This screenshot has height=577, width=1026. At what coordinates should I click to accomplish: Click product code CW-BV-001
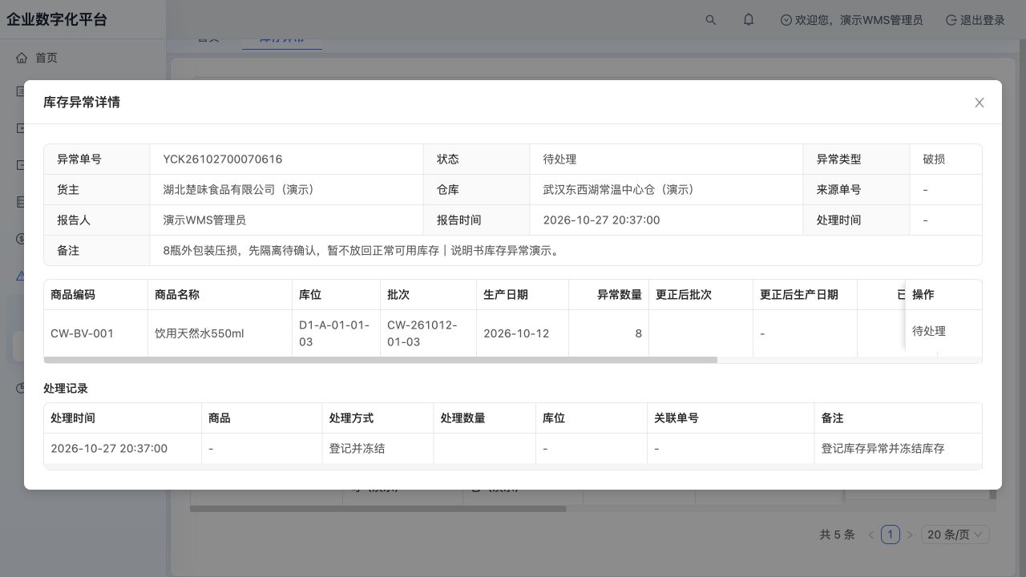(x=82, y=333)
